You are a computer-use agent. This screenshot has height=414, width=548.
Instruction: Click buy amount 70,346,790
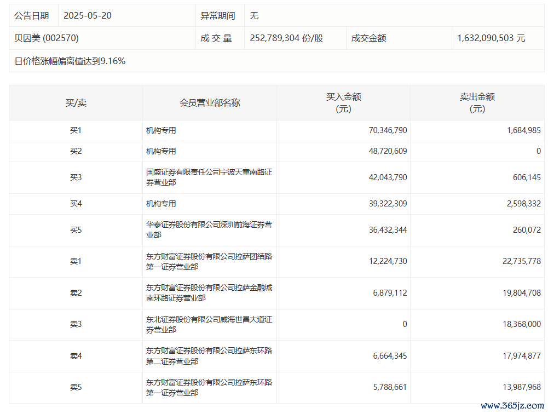coord(388,130)
